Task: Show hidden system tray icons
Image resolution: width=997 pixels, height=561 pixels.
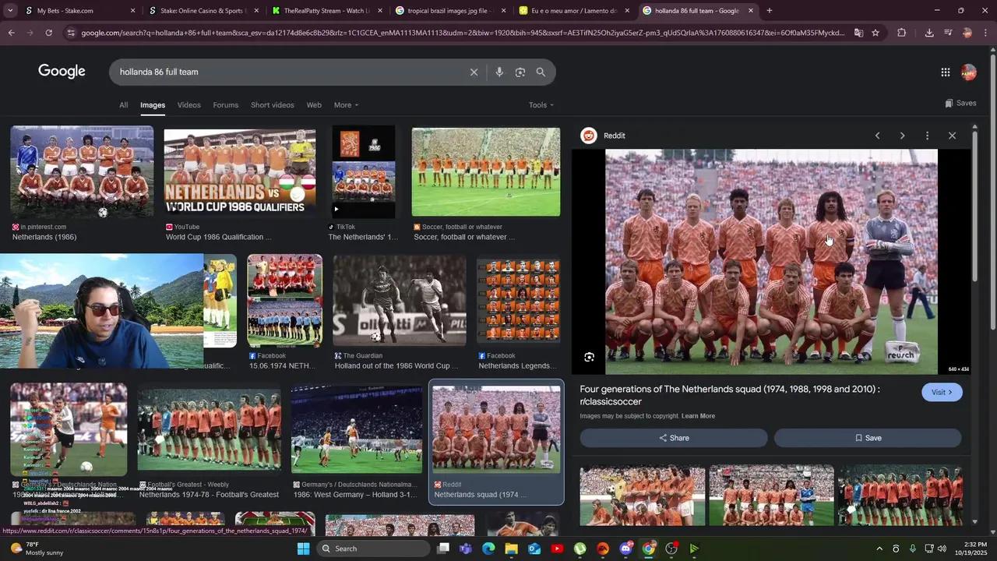Action: 879,549
